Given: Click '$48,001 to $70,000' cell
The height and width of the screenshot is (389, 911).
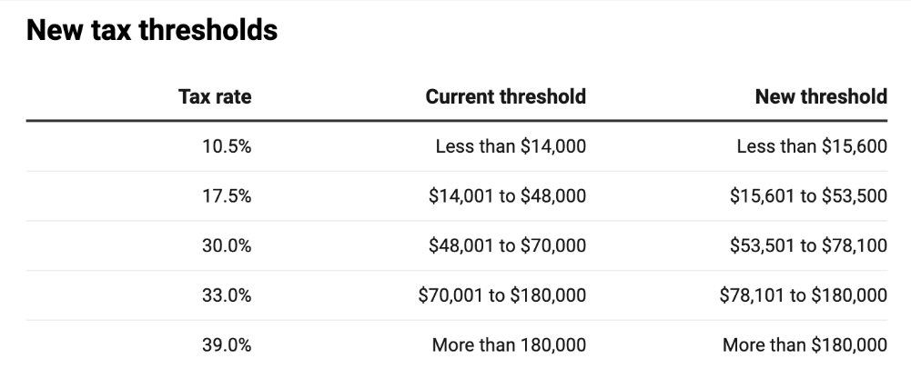Looking at the screenshot, I should (x=507, y=245).
